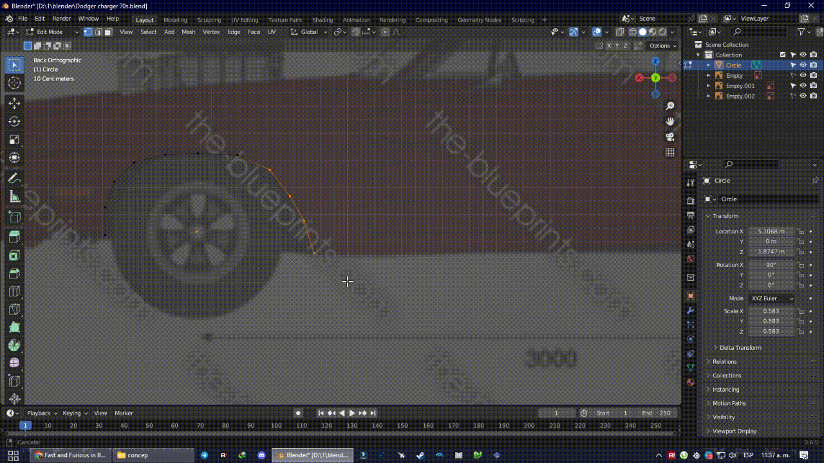
Task: Disable Empty.002 in renders
Action: tap(813, 96)
